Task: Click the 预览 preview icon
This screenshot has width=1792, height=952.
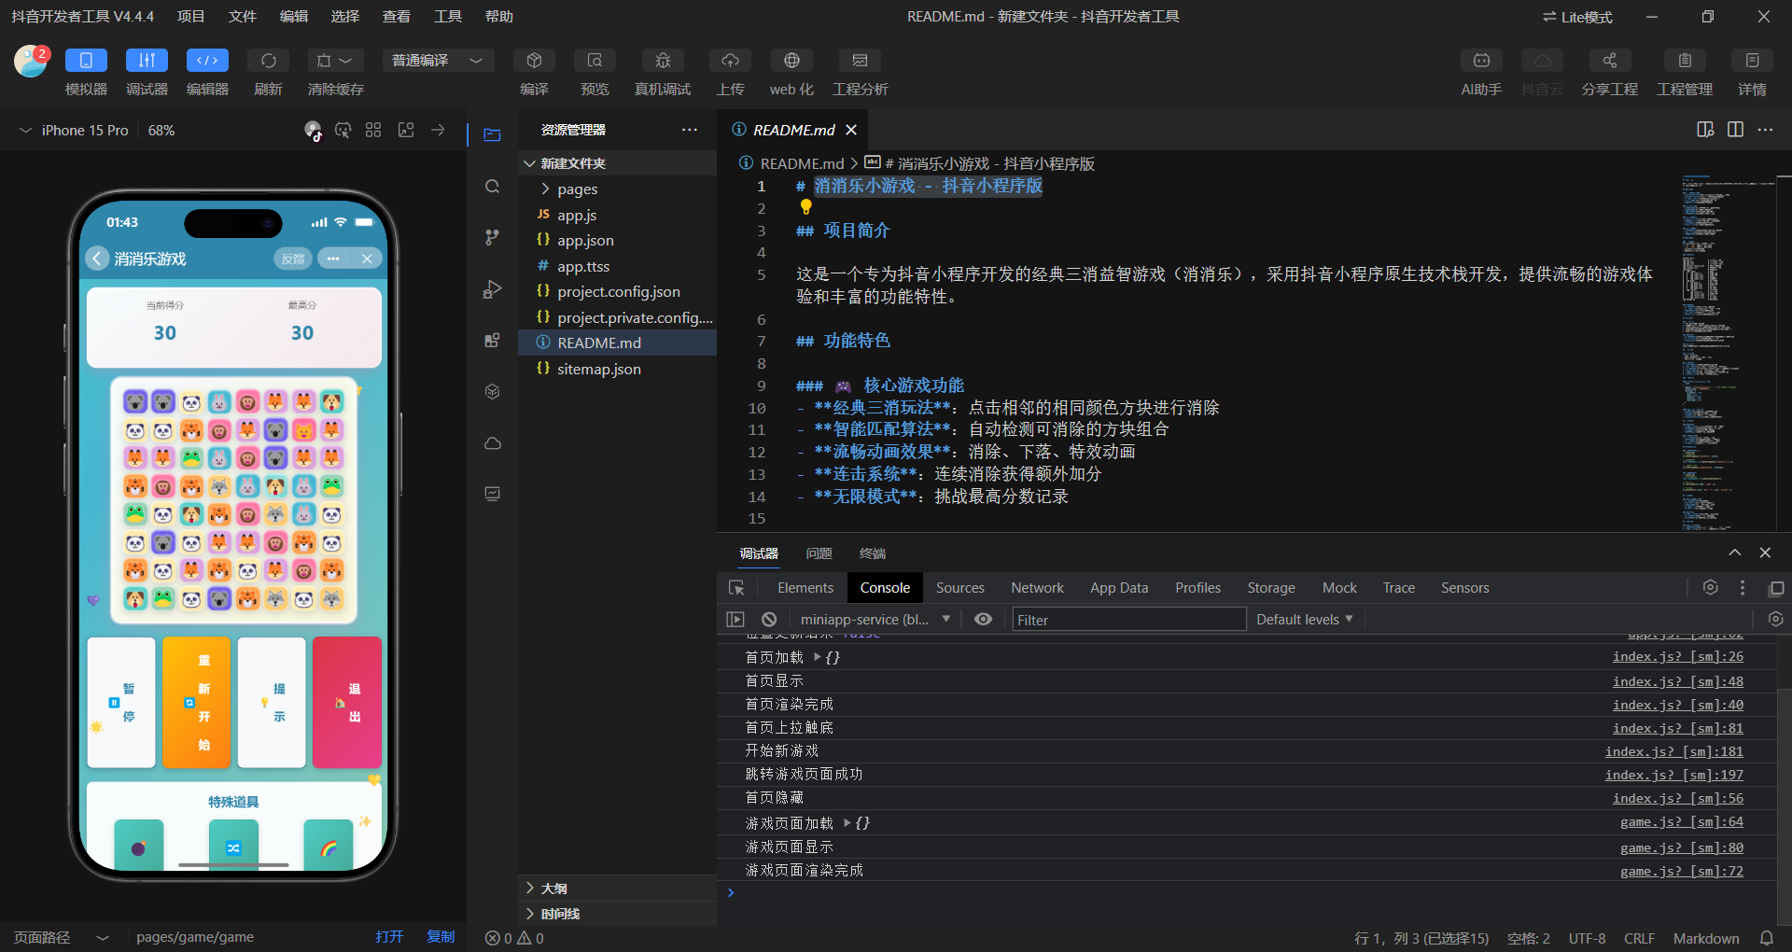Action: [595, 61]
